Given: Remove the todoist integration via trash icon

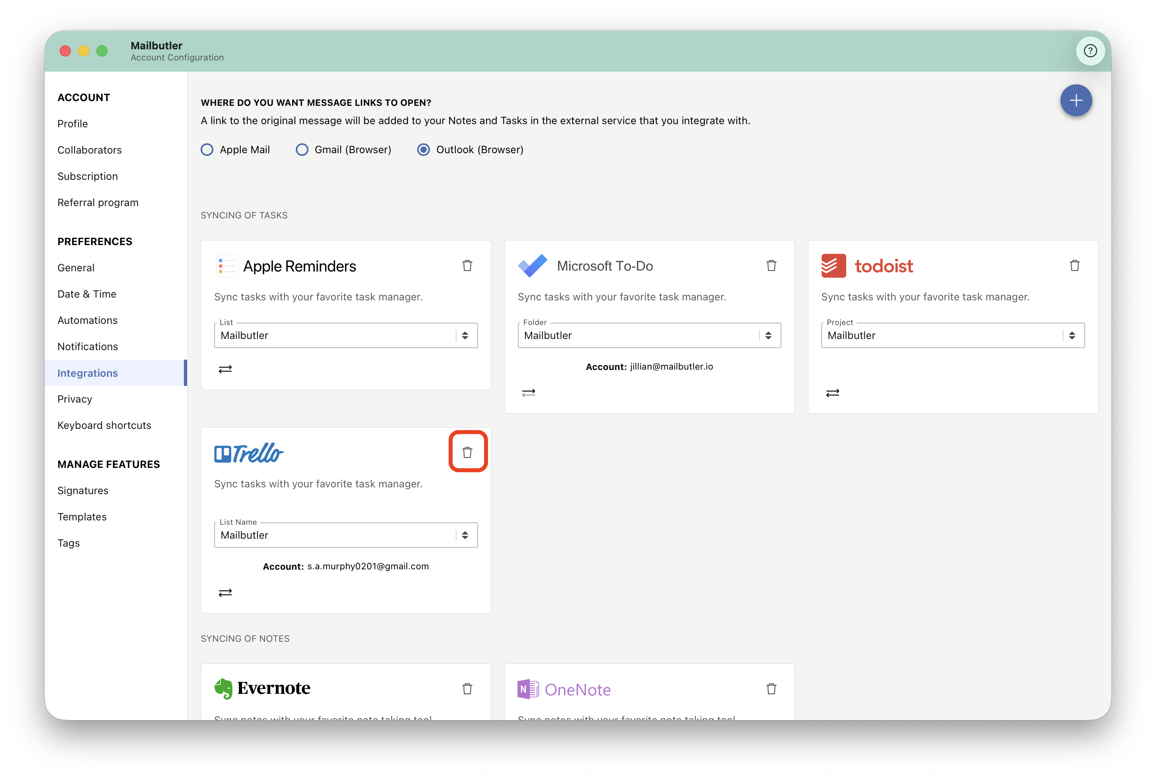Looking at the screenshot, I should click(1074, 266).
